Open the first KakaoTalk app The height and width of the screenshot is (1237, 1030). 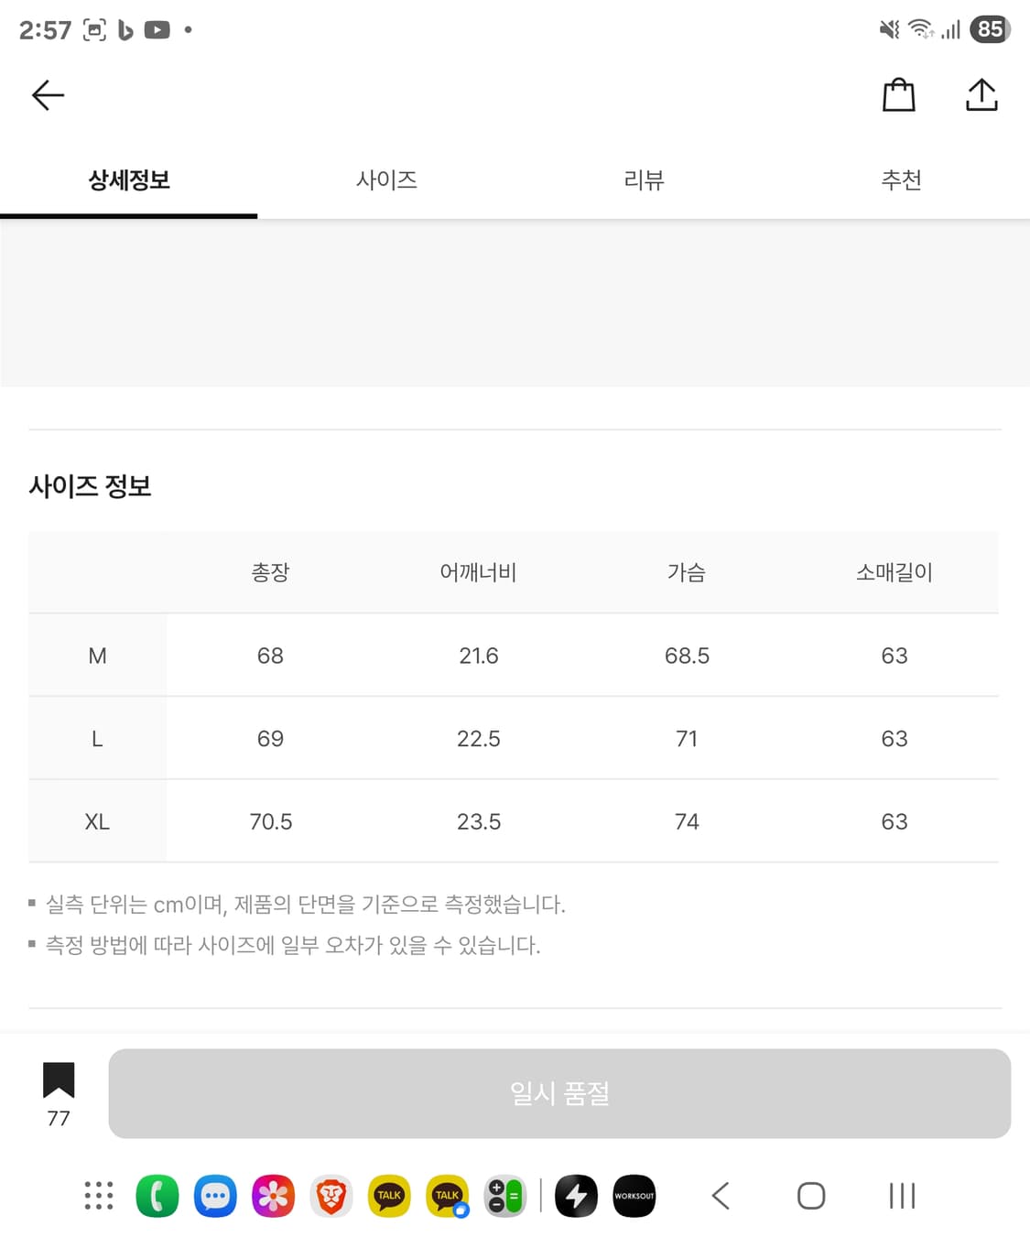tap(389, 1196)
